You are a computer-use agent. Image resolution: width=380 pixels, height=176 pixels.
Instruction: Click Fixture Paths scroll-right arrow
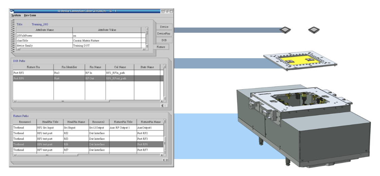(x=162, y=155)
